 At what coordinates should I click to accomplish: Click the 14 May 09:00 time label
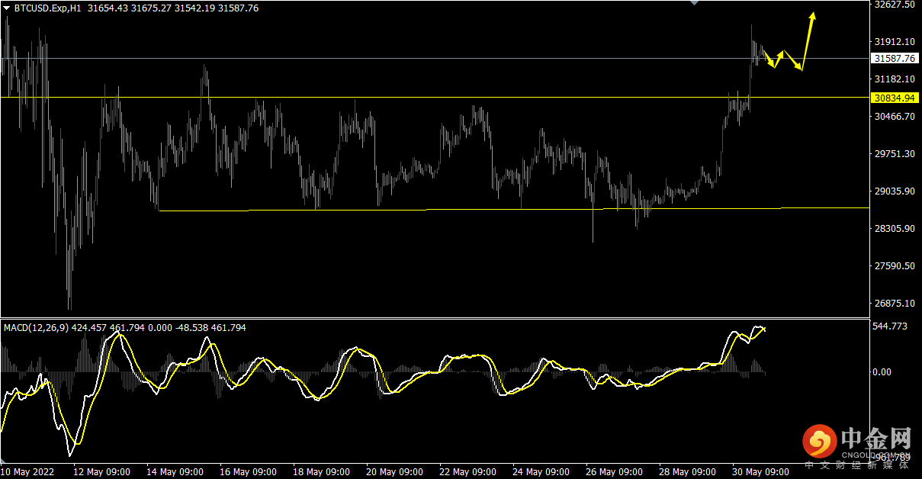(x=175, y=471)
